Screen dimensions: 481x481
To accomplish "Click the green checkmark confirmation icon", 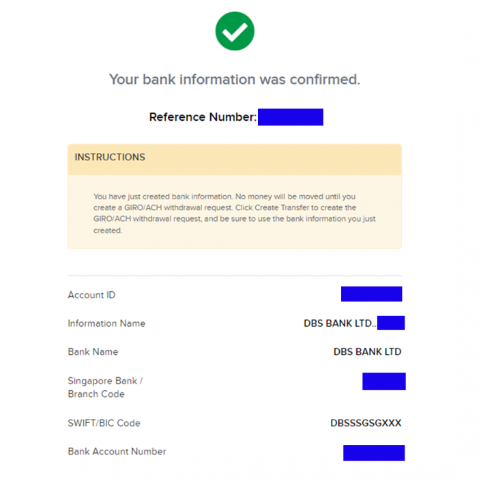I will (x=235, y=31).
